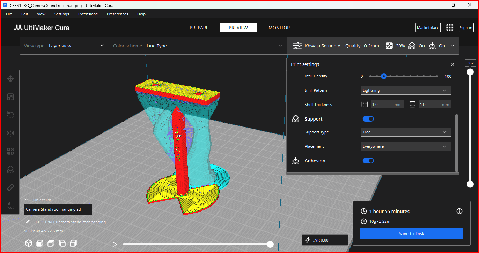Select the Rotate tool
The width and height of the screenshot is (479, 253).
click(10, 115)
